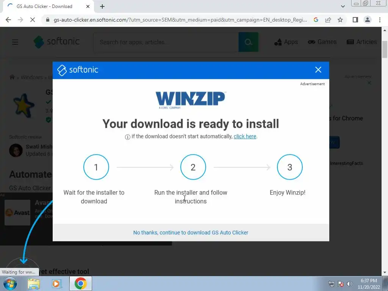
Task: Click the browser forward arrow
Action: pos(20,20)
